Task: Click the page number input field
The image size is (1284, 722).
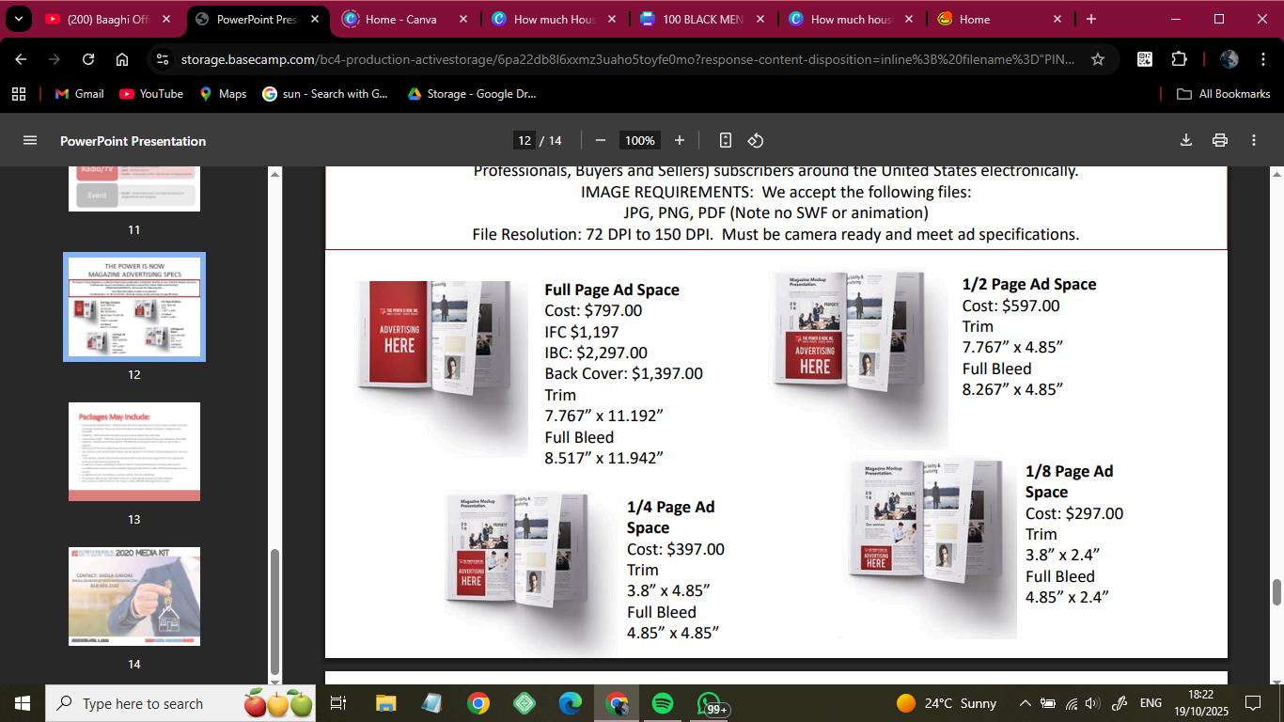Action: 525,140
